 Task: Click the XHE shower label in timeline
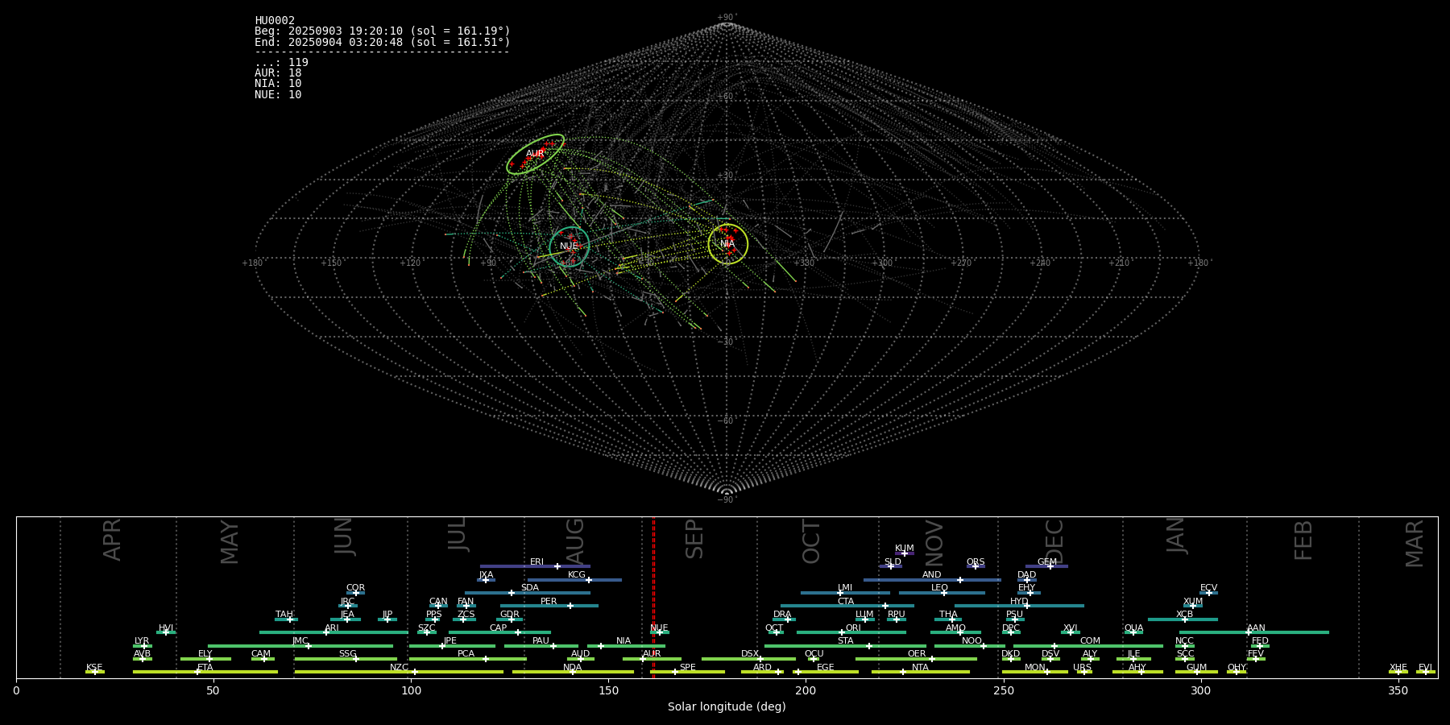1398,668
